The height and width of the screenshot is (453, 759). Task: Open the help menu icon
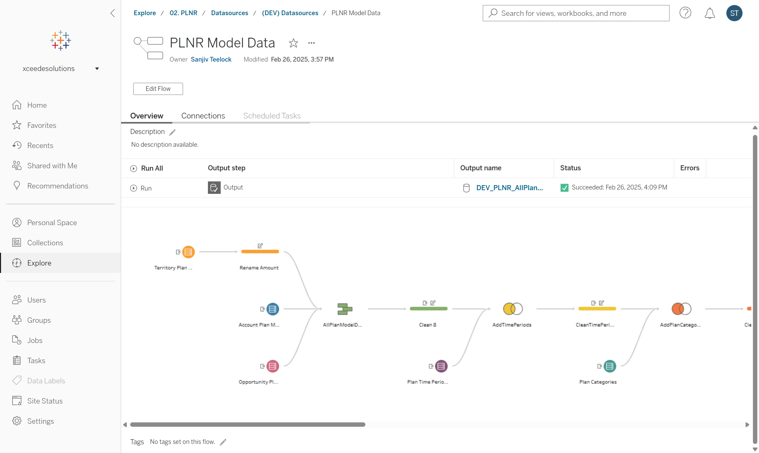[x=685, y=13]
